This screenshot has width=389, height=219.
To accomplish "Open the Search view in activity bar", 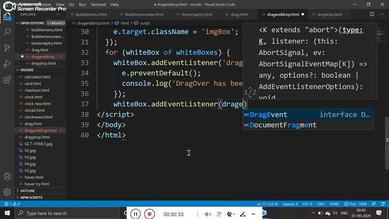I will tap(7, 32).
